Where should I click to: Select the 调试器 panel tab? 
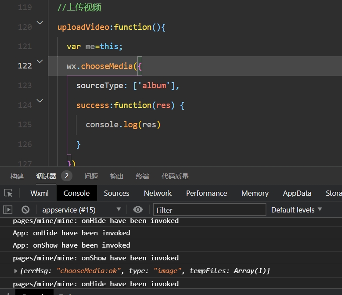46,176
